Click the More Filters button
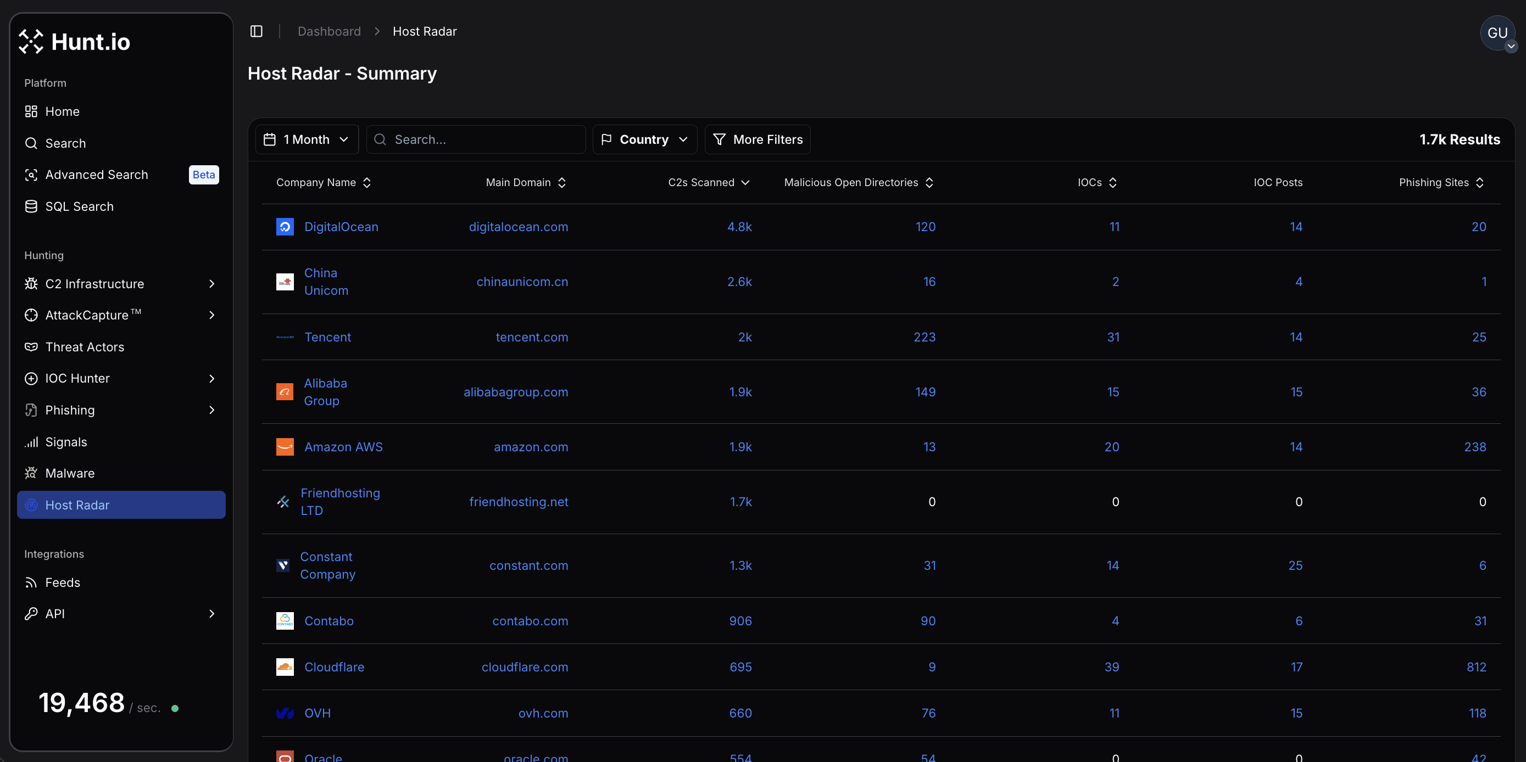 (x=758, y=140)
